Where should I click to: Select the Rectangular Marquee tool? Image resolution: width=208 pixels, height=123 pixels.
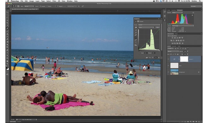[7, 15]
